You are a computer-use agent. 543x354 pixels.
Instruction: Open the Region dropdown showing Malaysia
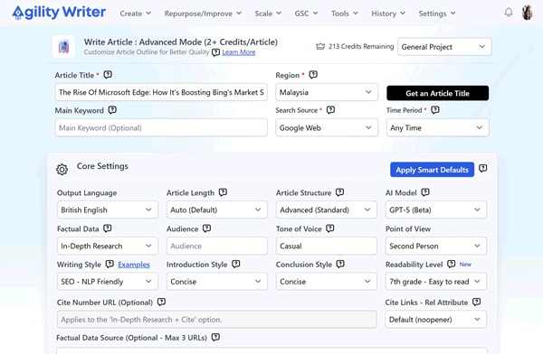coord(327,92)
